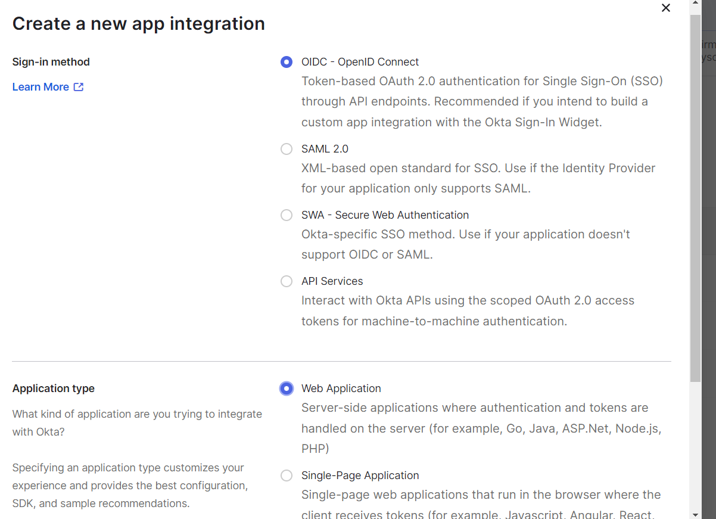Select the OIDC - OpenID Connect radio button

pyautogui.click(x=287, y=62)
